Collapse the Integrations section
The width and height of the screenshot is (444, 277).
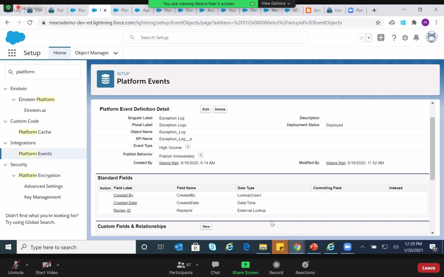click(6, 143)
